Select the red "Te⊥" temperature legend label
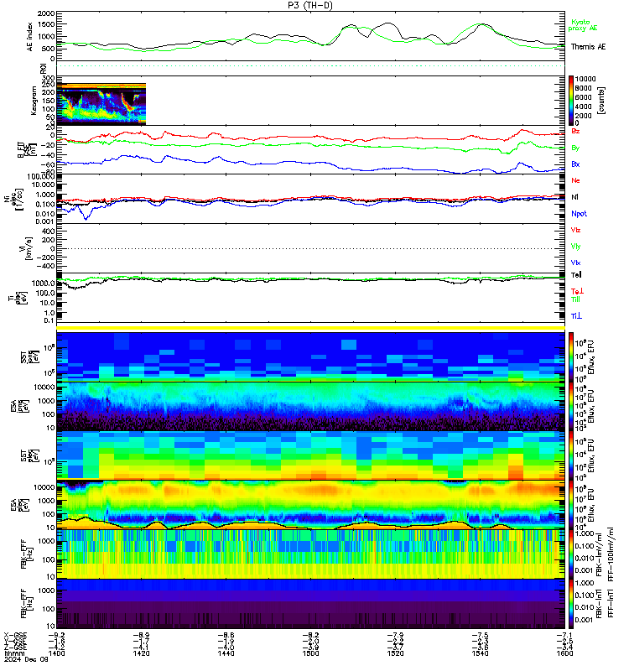Screen dimensions: 629x671 pos(577,291)
